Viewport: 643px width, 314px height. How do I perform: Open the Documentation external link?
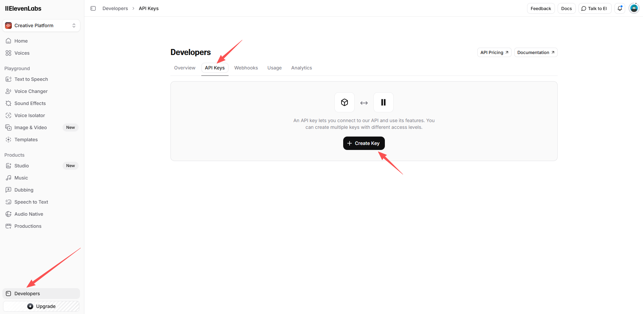pyautogui.click(x=535, y=52)
